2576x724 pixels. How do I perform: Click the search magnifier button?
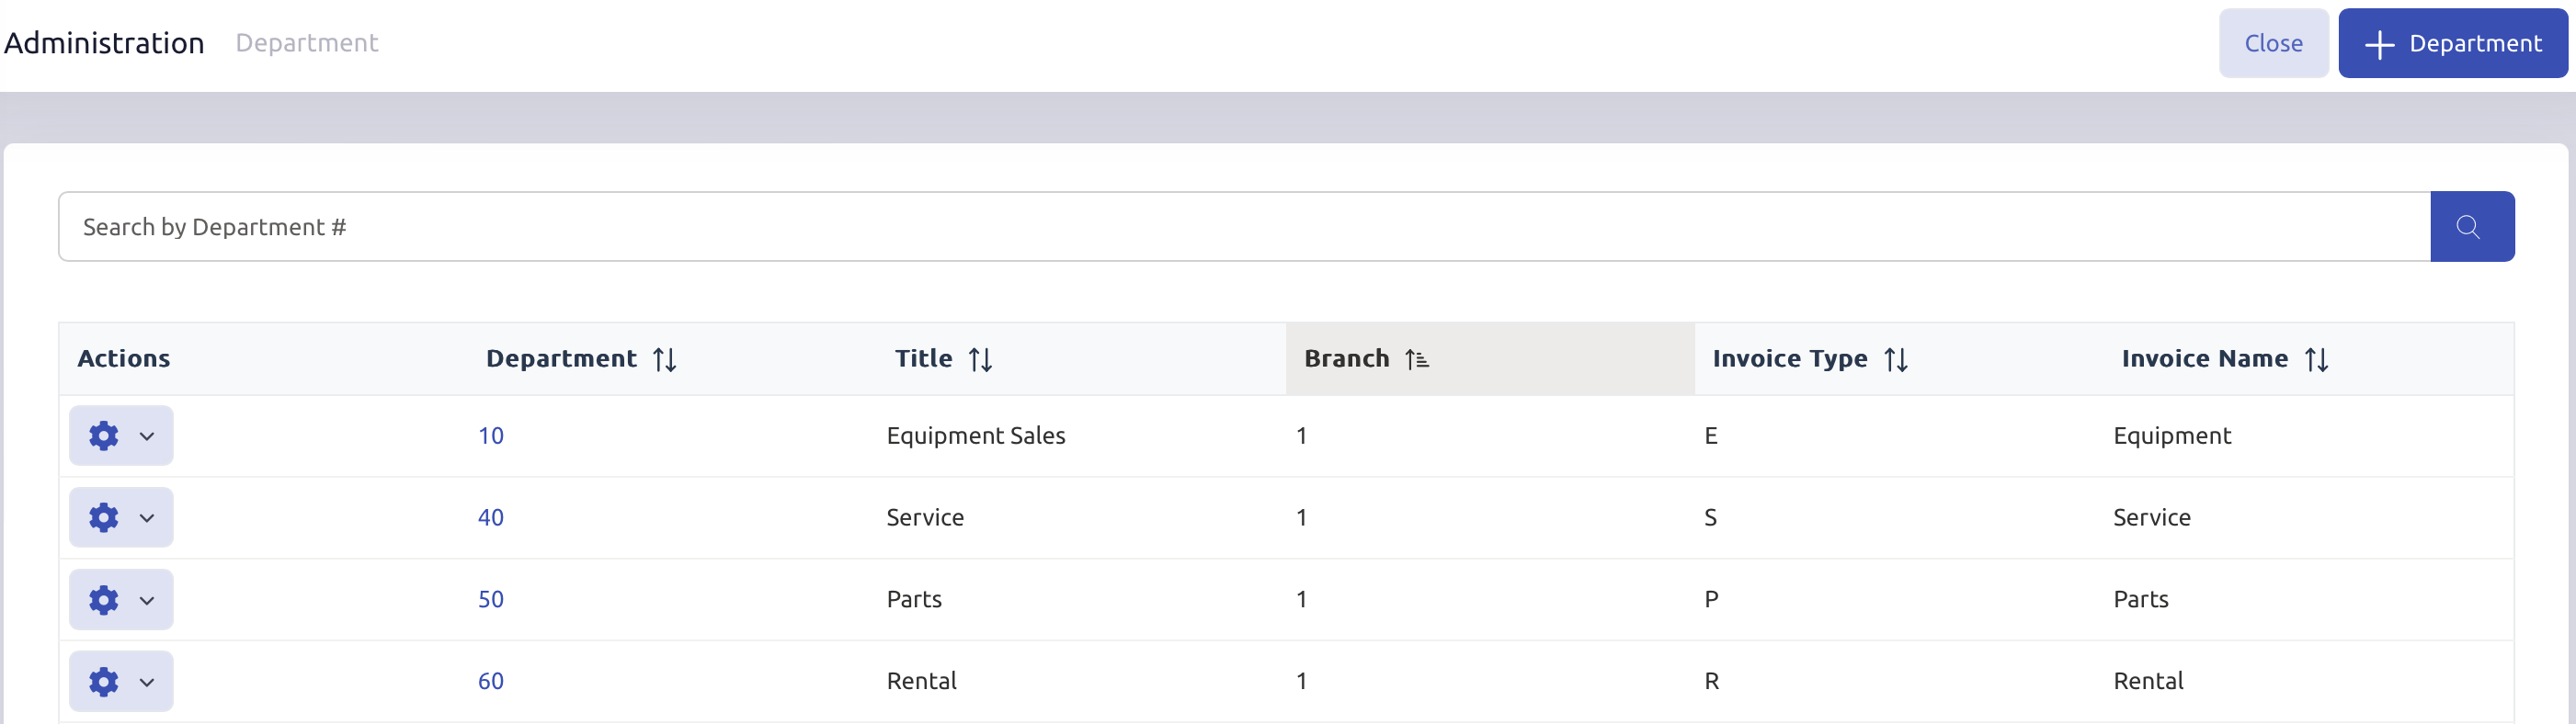[2471, 227]
